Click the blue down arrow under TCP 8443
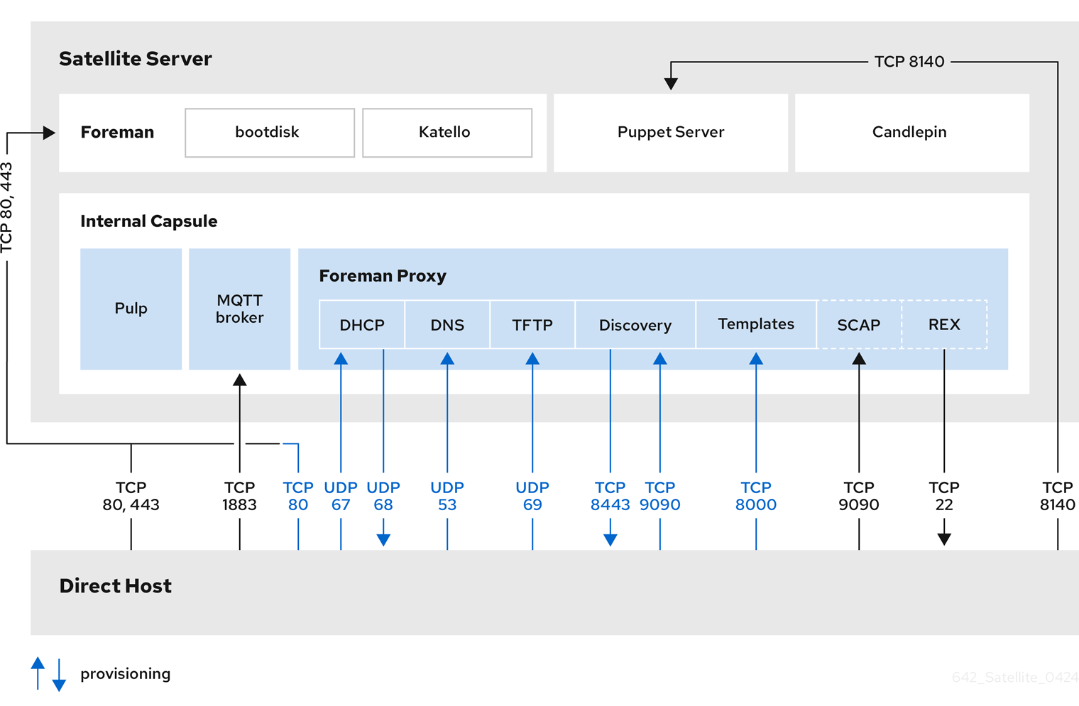This screenshot has height=706, width=1079. (610, 539)
